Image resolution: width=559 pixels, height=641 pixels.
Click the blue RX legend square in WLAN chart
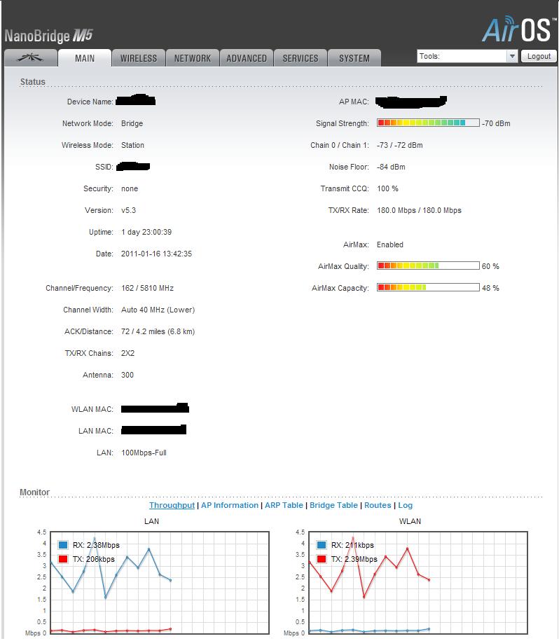tap(322, 545)
